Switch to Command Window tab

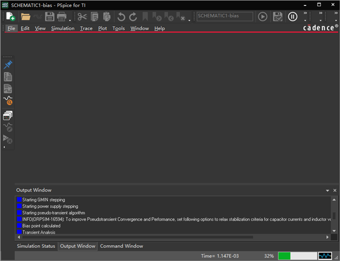(121, 246)
